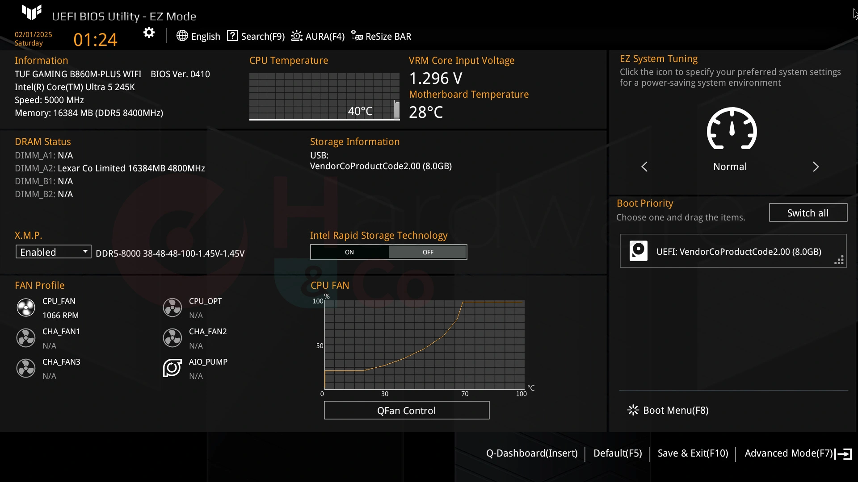Switch Intel Rapid Storage Technology to ON
Screen dimensions: 858x482
tap(349, 252)
